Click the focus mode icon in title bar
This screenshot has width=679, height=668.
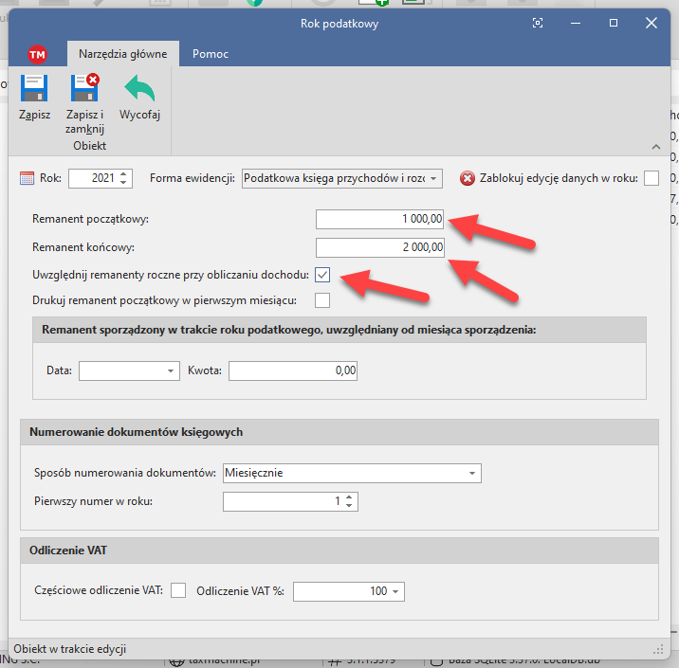pyautogui.click(x=538, y=24)
